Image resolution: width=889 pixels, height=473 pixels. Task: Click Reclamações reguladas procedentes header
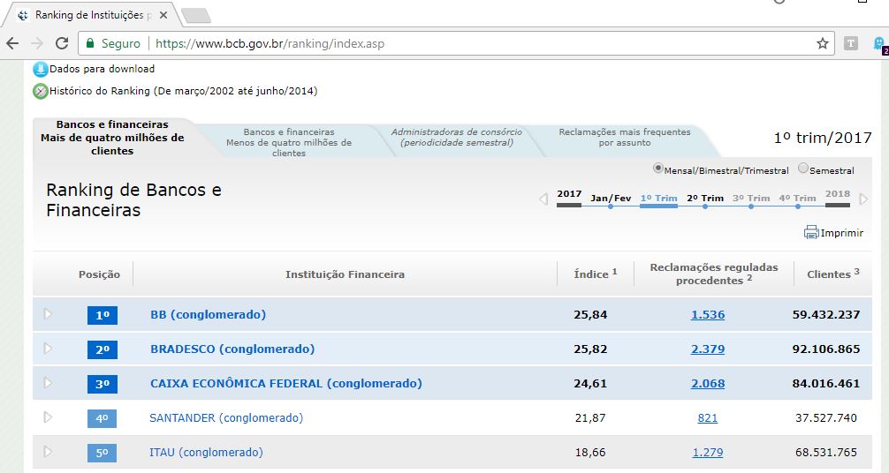pos(714,274)
